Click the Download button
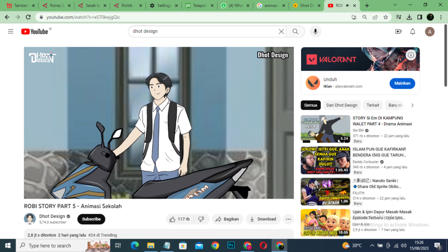The height and width of the screenshot is (252, 448). coord(263,219)
